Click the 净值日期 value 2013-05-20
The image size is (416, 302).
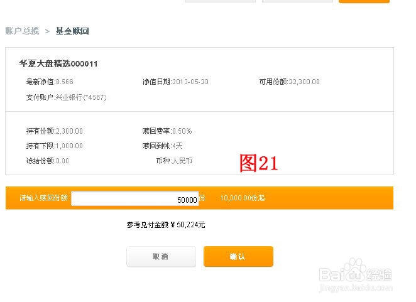pyautogui.click(x=190, y=82)
